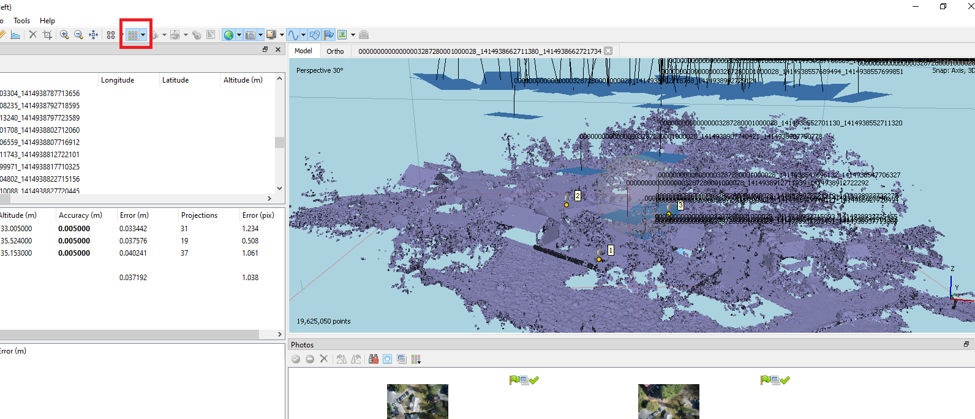Screen dimensions: 975x419
Task: Click the cameras list scroll-down arrow
Action: click(279, 188)
